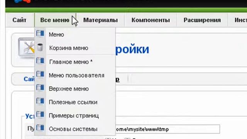Open the Сайт menu
This screenshot has height=139, width=247.
pos(19,20)
